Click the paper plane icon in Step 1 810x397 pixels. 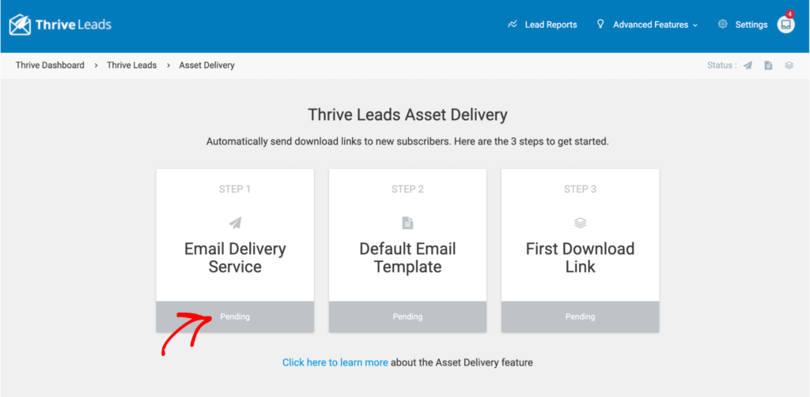pyautogui.click(x=235, y=223)
